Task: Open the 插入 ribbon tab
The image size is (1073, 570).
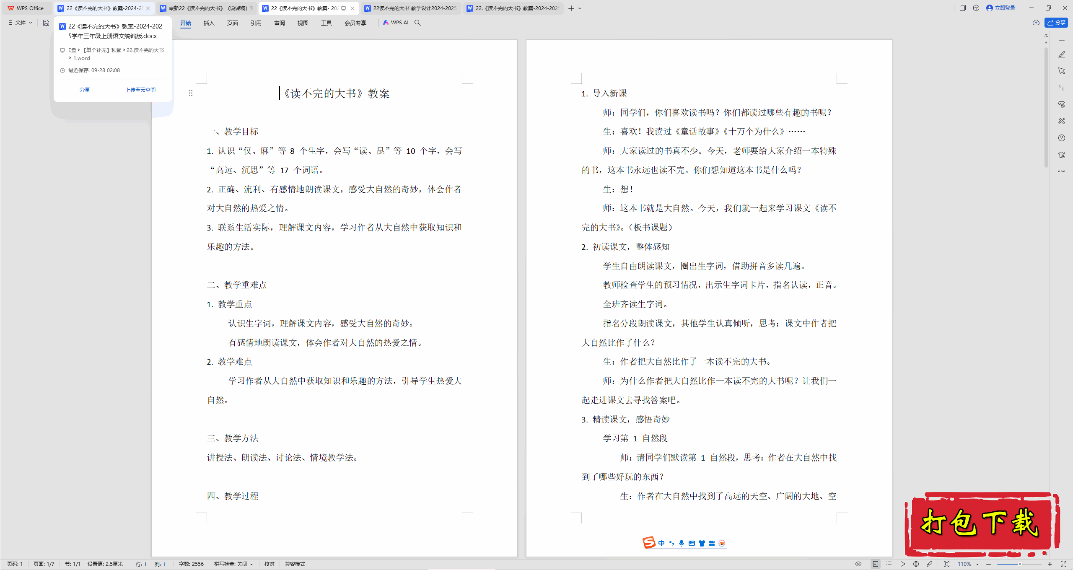Action: pyautogui.click(x=209, y=23)
